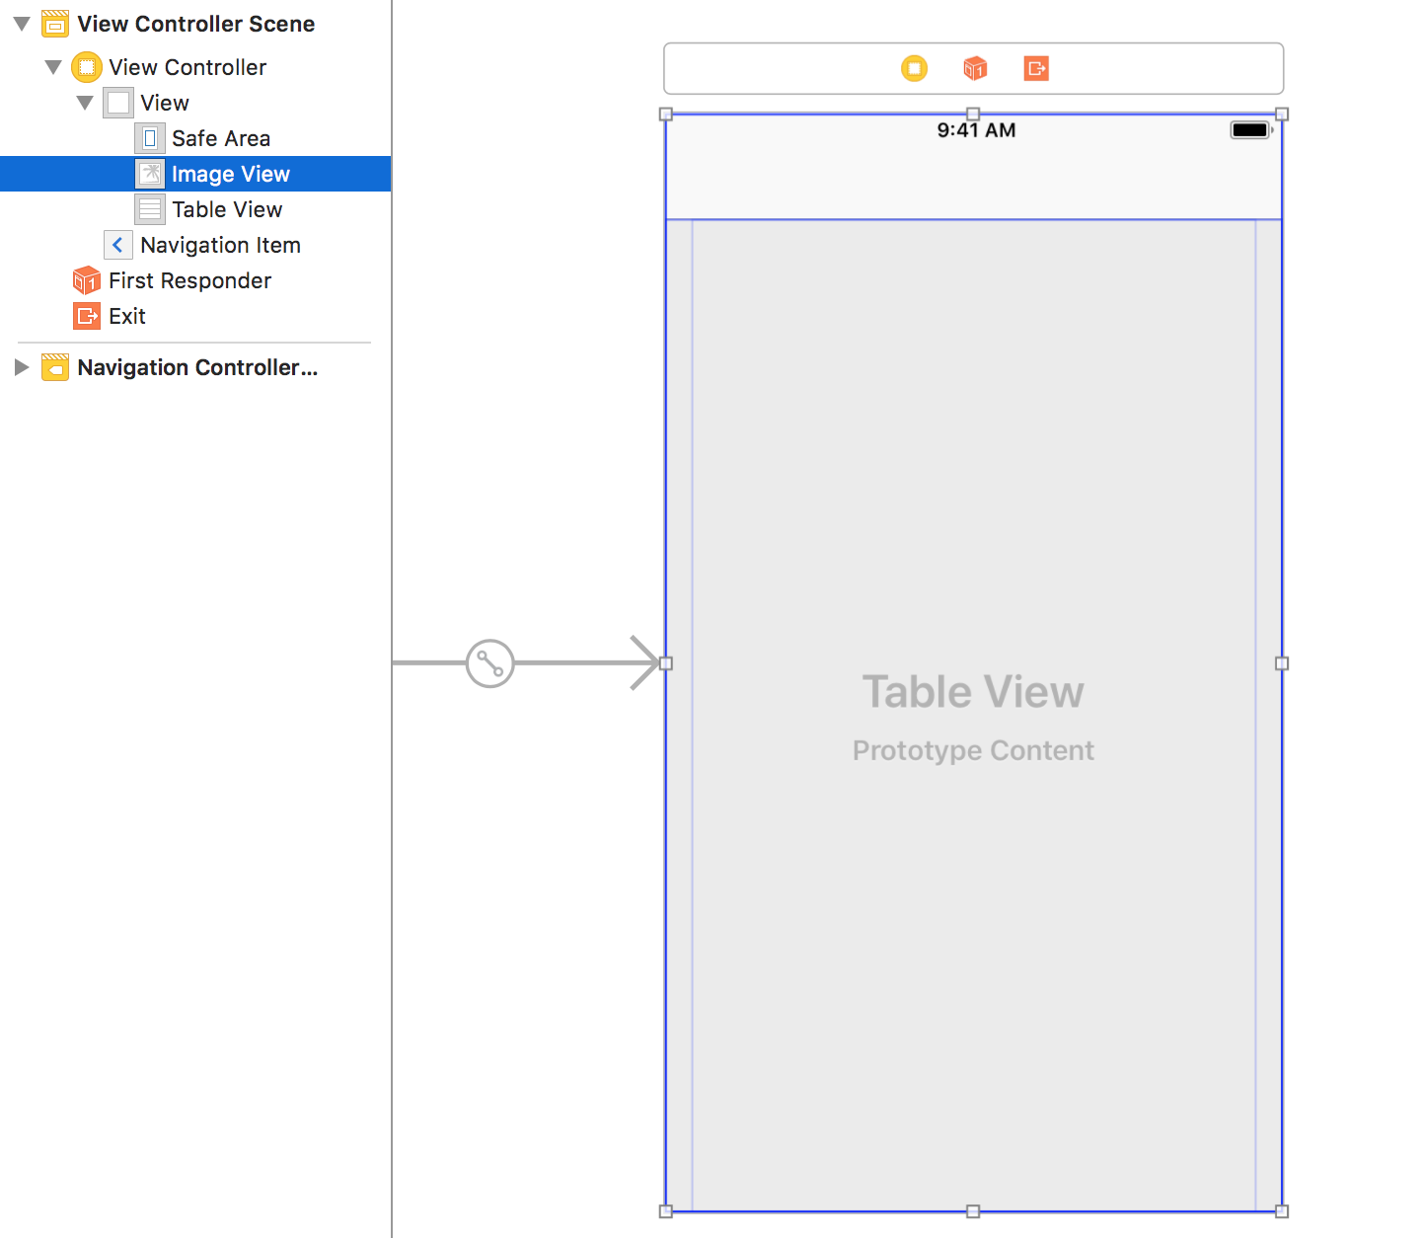Click the Table View icon in the outline
Screen dimensions: 1427x1238
click(x=149, y=208)
